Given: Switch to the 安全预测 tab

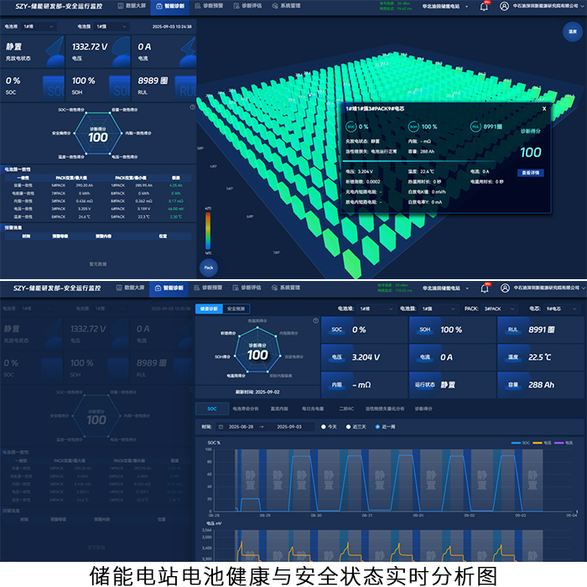Looking at the screenshot, I should [x=237, y=309].
